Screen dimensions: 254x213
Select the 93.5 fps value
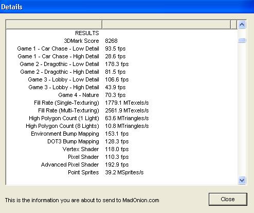coord(115,48)
